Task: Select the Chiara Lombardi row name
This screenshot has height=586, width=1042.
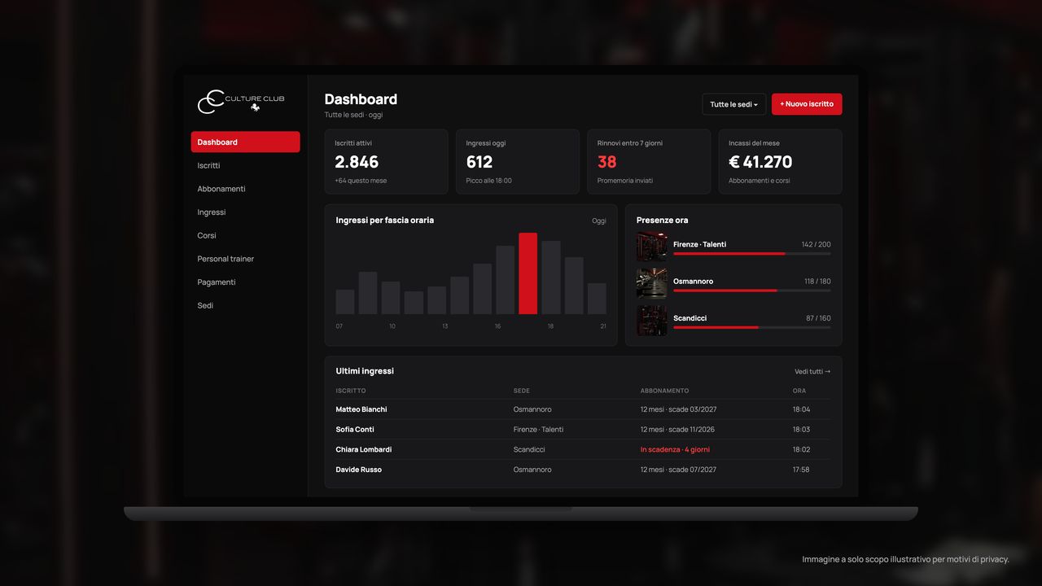Action: (x=364, y=449)
